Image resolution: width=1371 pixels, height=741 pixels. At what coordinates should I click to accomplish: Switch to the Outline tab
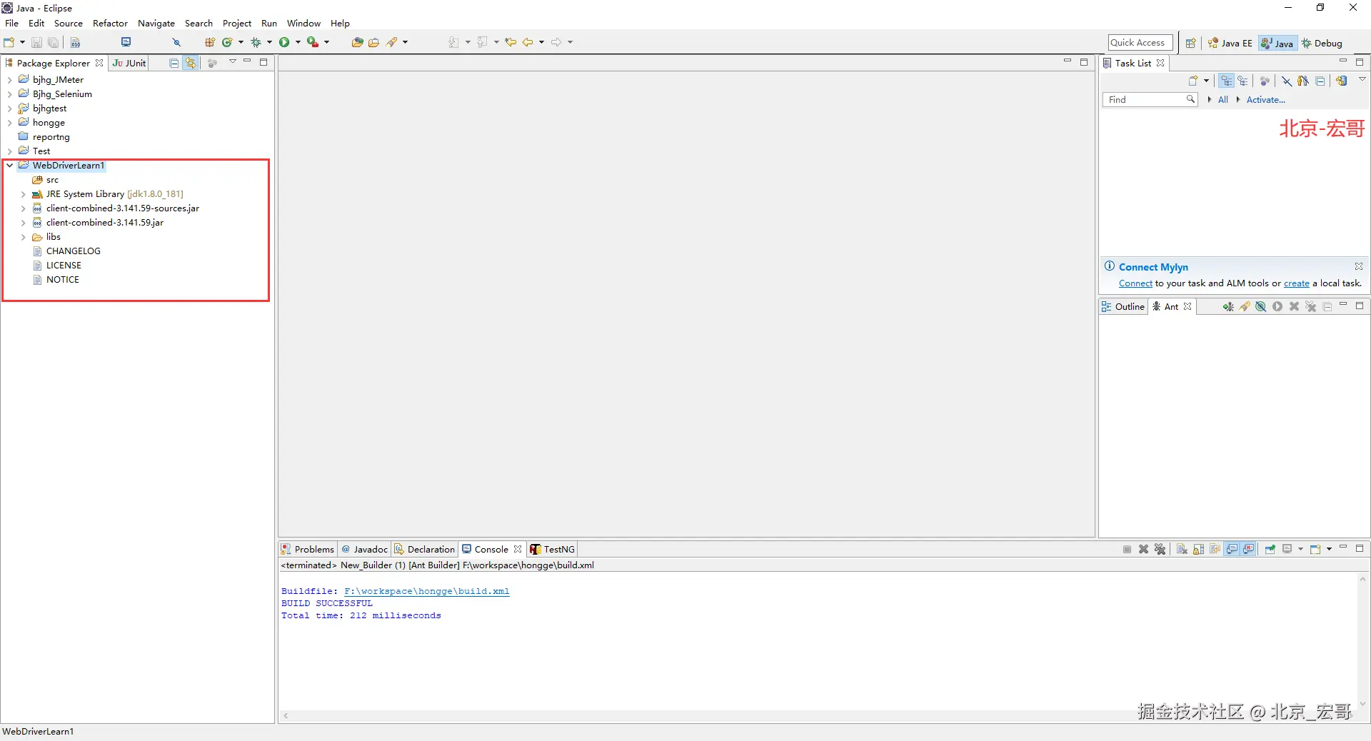(1123, 306)
